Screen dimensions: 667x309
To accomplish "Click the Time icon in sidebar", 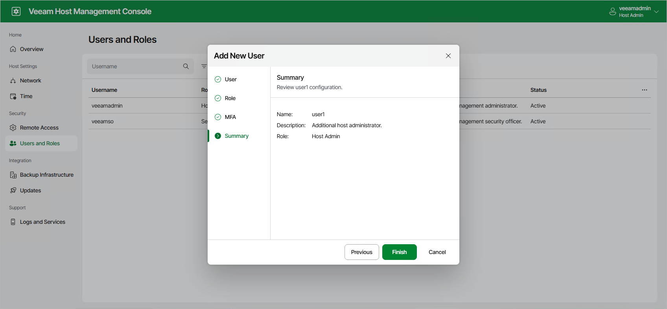I will 13,96.
